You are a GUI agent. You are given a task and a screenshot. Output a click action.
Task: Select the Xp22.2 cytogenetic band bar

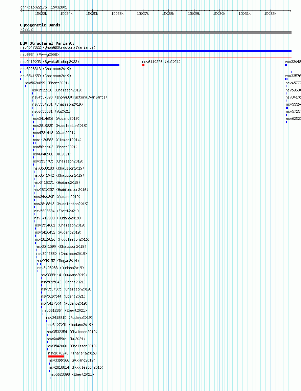point(156,33)
